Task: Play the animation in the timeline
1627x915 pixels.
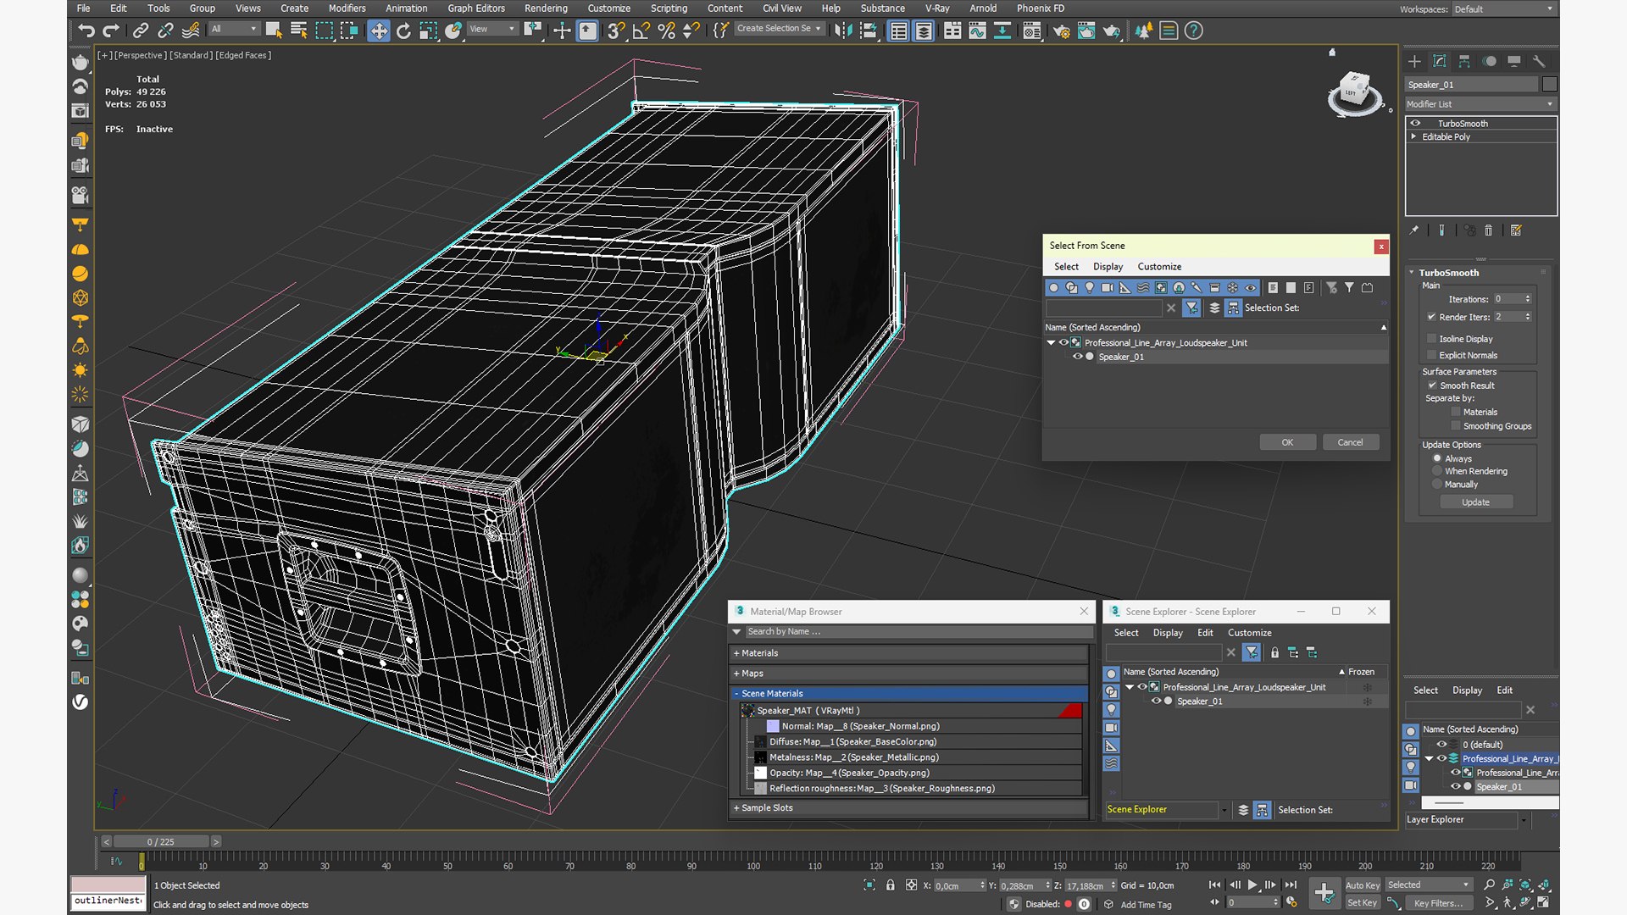Action: pos(1252,884)
